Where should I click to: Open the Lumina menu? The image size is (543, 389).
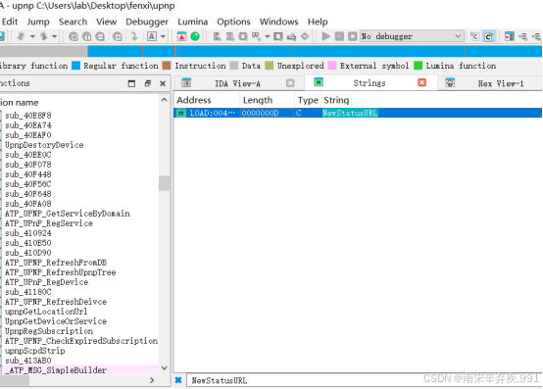point(192,22)
